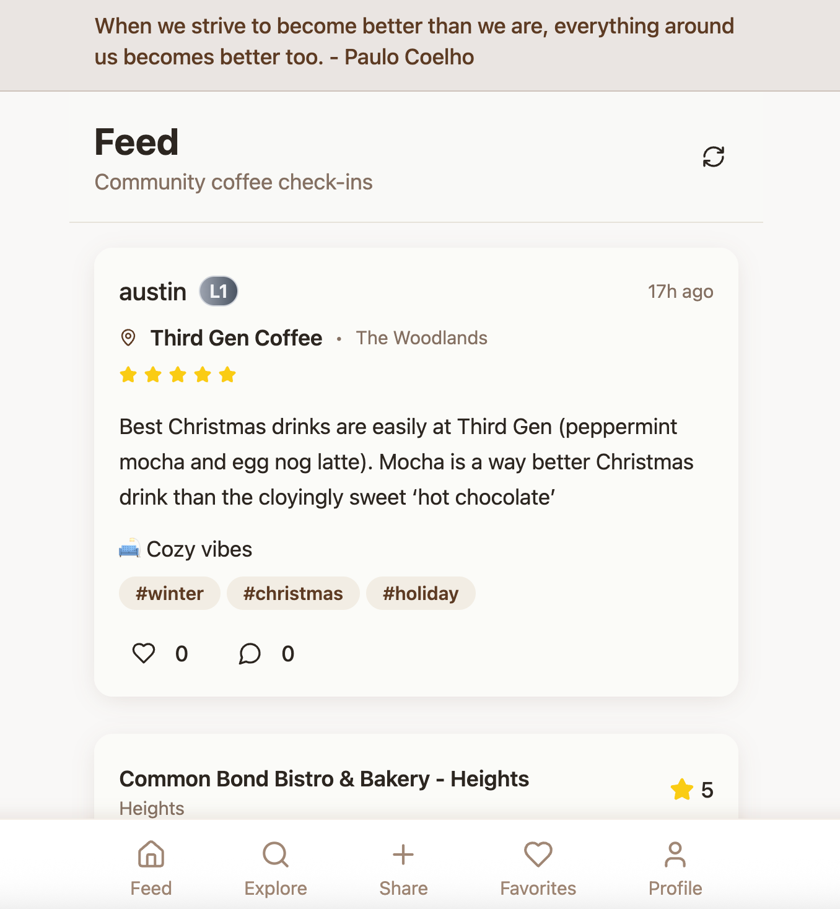The width and height of the screenshot is (840, 909).
Task: Click the Cozy vibes couch icon
Action: [129, 549]
